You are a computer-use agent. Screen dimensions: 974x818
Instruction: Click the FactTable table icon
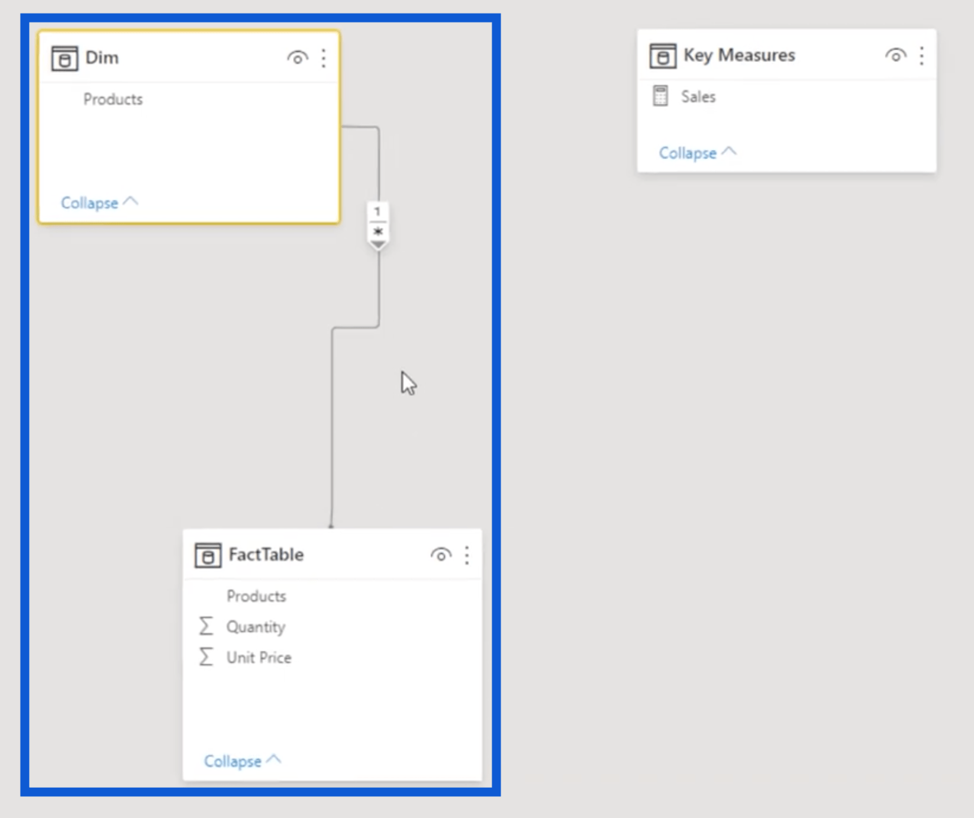click(208, 555)
